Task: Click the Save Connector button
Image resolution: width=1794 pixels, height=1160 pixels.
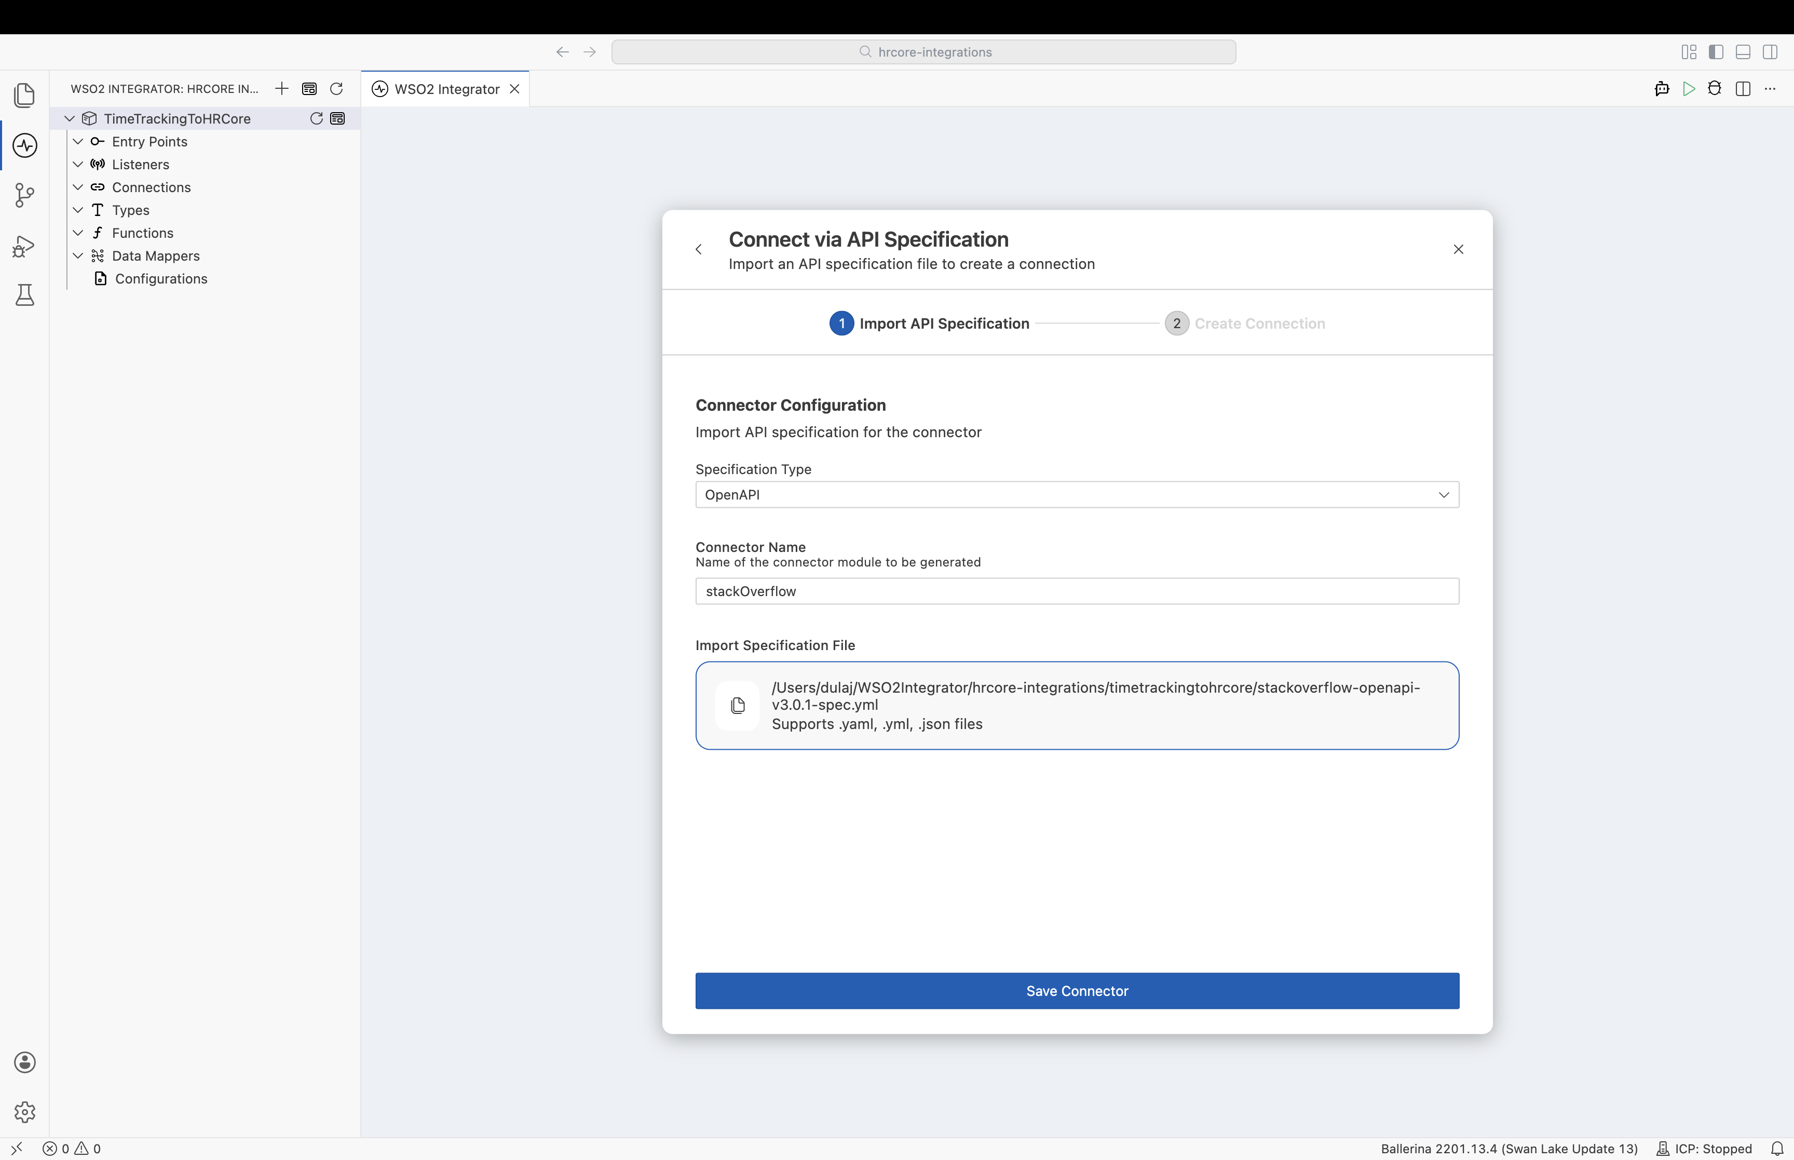Action: coord(1077,991)
